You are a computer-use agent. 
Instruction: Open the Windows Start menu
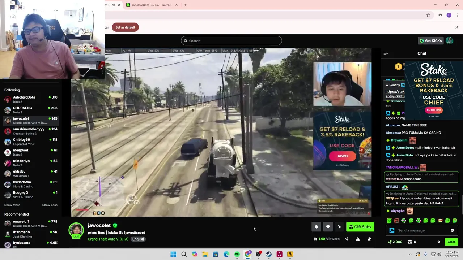pos(173,254)
